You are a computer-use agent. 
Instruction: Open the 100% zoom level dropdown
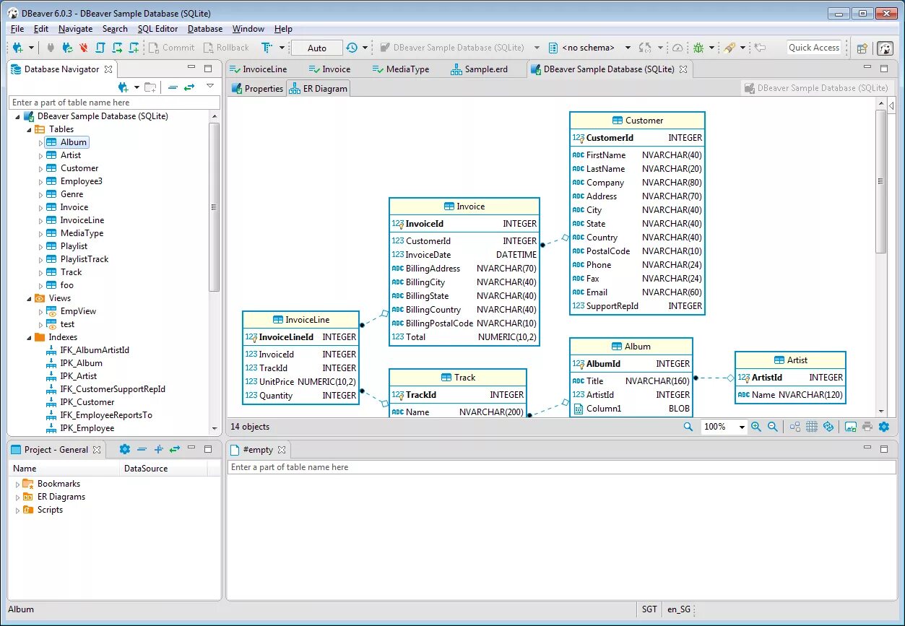(742, 427)
